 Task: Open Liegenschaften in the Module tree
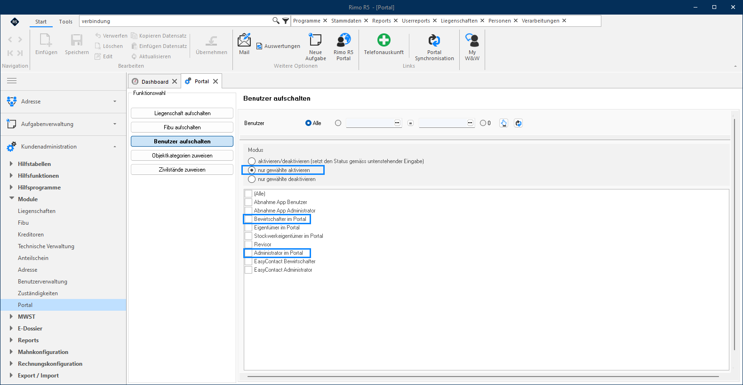37,211
